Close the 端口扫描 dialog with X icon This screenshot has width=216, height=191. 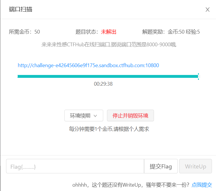coord(208,10)
